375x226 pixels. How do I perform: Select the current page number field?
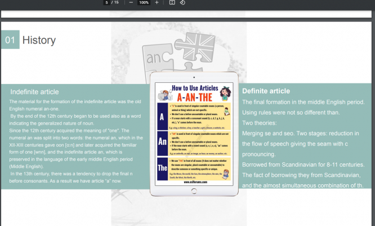[106, 2]
